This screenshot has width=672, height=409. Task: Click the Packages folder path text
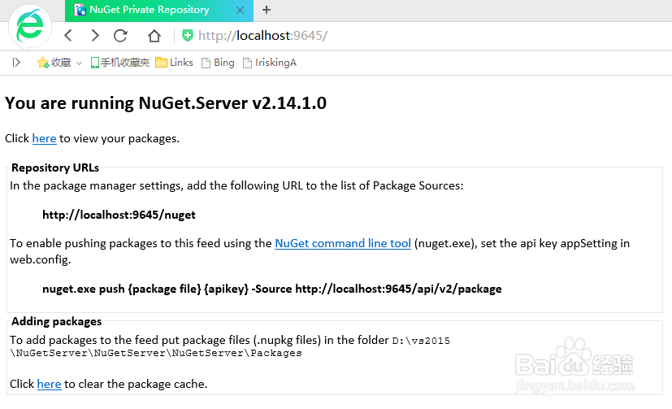tap(230, 347)
